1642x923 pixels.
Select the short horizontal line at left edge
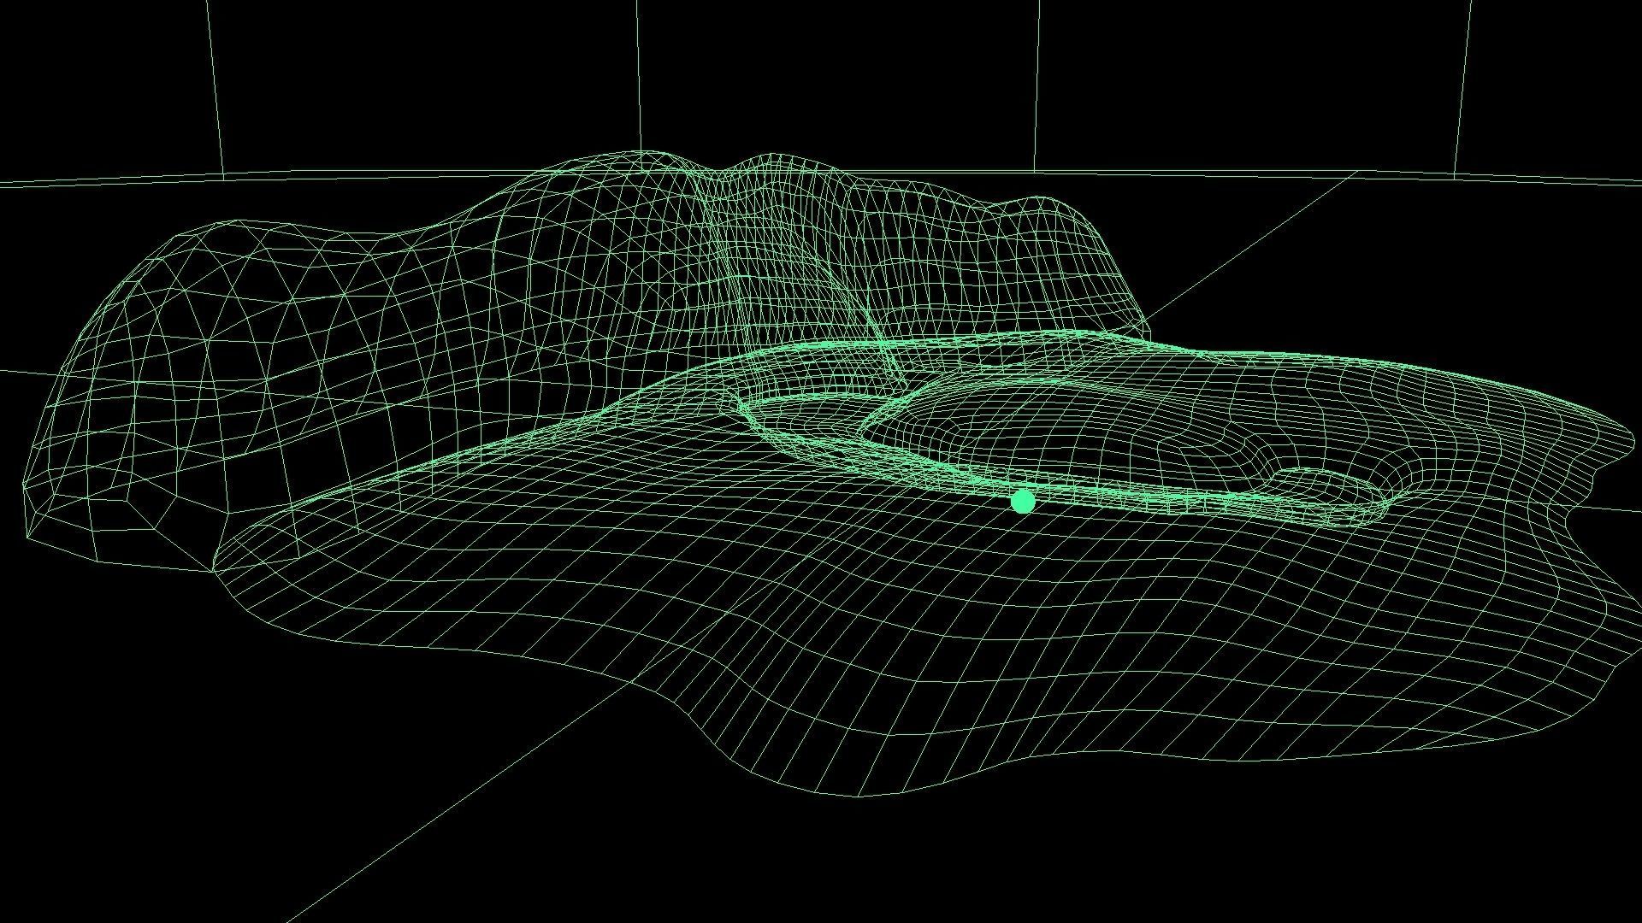(26, 372)
